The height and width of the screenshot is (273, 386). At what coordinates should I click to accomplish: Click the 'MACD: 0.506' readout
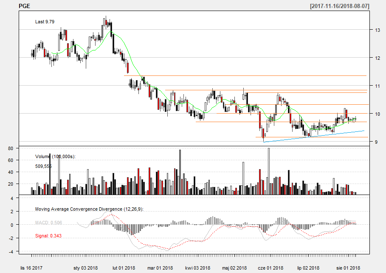tap(48, 223)
